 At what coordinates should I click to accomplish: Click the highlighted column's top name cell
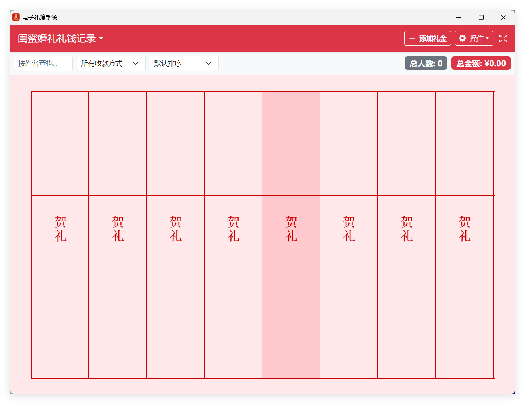tap(291, 143)
